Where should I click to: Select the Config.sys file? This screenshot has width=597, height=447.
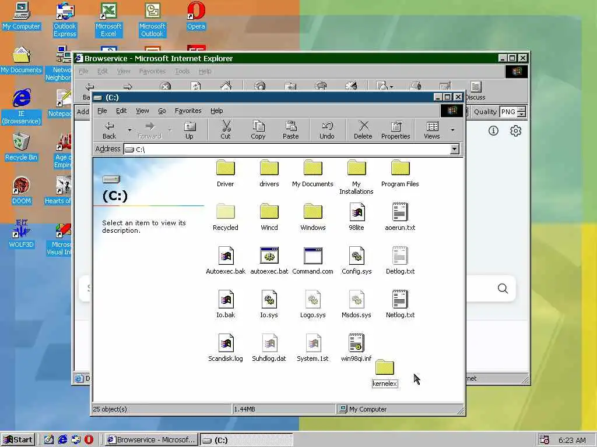coord(356,261)
